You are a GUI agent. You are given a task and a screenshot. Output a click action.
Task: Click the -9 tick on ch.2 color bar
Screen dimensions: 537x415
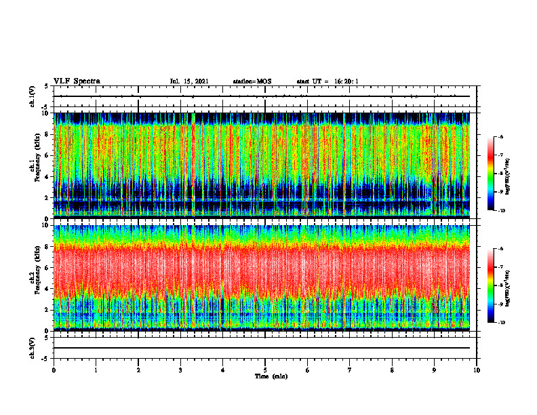pyautogui.click(x=501, y=304)
